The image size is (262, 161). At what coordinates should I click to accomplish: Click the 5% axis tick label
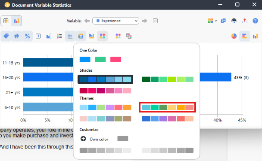(47, 120)
